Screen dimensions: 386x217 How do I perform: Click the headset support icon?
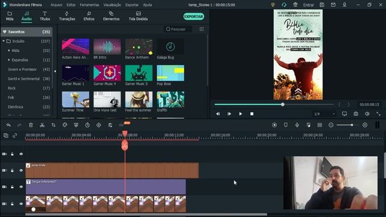point(284,5)
